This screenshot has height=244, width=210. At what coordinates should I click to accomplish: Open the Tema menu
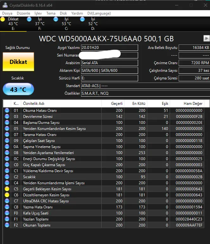tap(51, 13)
